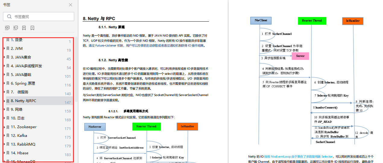Click the heading 8. Netty 与 RPC
Image resolution: width=383 pixels, height=163 pixels.
pyautogui.click(x=99, y=19)
